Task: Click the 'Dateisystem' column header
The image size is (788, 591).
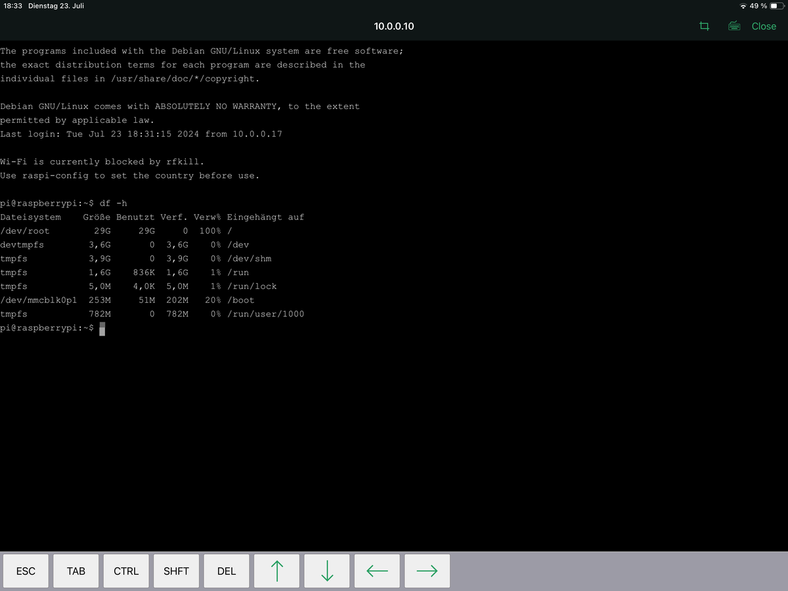Action: [x=30, y=217]
